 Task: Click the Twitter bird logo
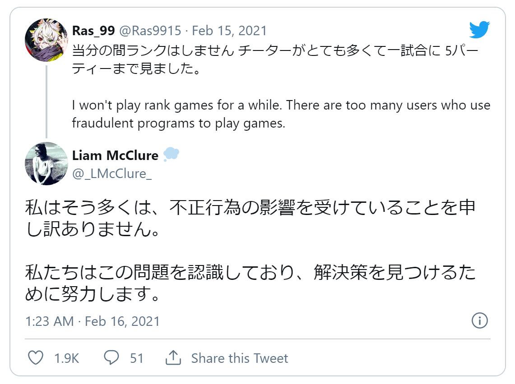coord(479,29)
